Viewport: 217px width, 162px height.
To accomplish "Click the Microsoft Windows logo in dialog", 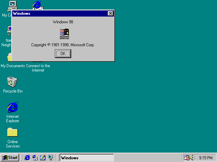I will tap(64, 34).
